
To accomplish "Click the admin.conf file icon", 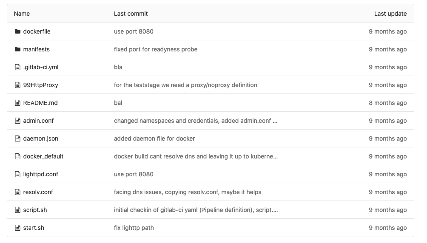I will [17, 121].
